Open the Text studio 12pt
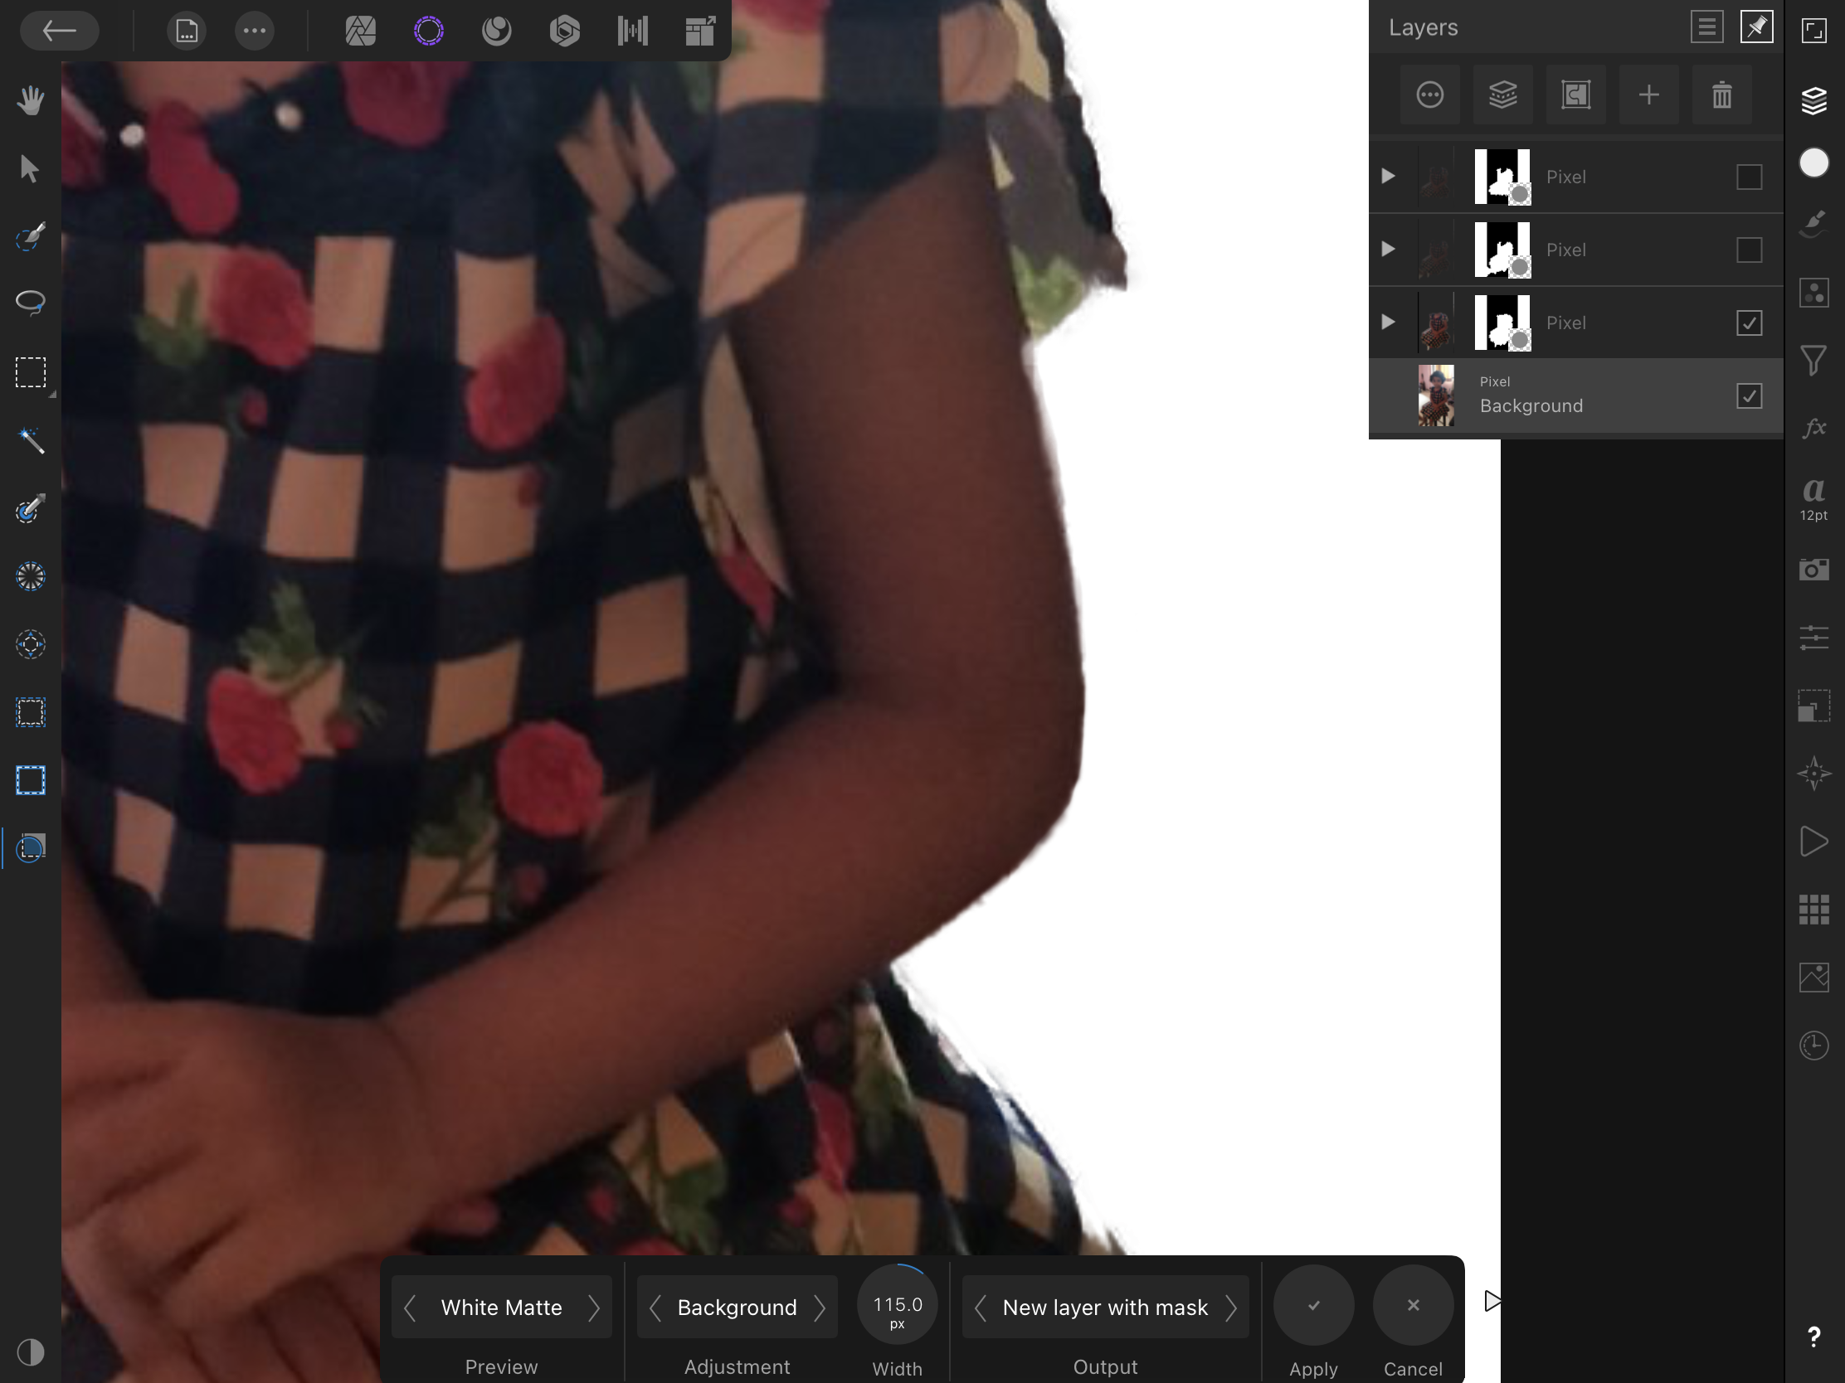Viewport: 1845px width, 1383px height. 1814,498
